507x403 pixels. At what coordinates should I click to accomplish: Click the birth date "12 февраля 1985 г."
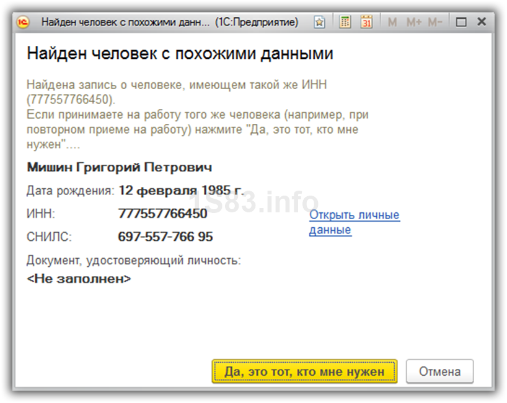181,189
